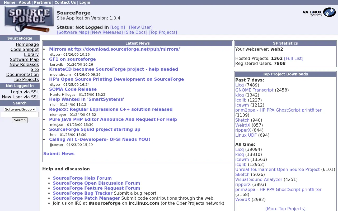The image size is (338, 211).
Task: Open the GF1 on sourceforge news item
Action: tap(72, 59)
